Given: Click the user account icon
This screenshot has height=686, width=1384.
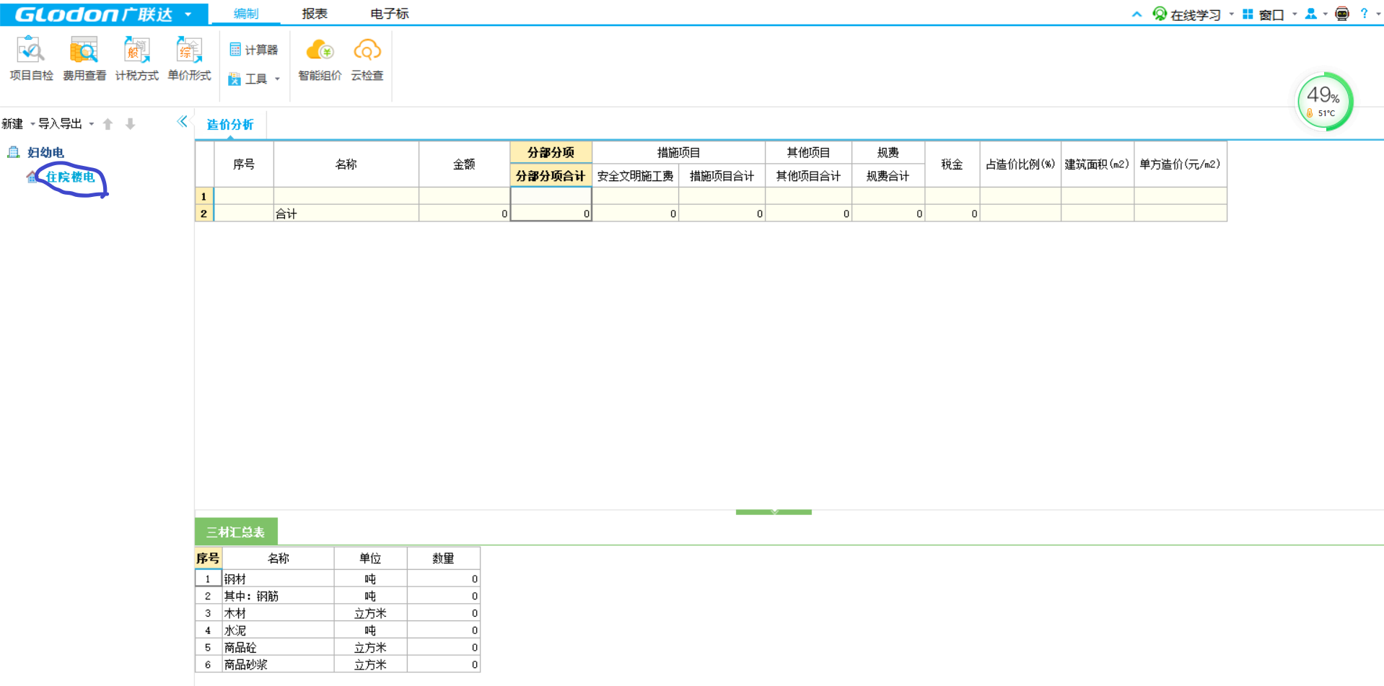Looking at the screenshot, I should click(x=1311, y=14).
